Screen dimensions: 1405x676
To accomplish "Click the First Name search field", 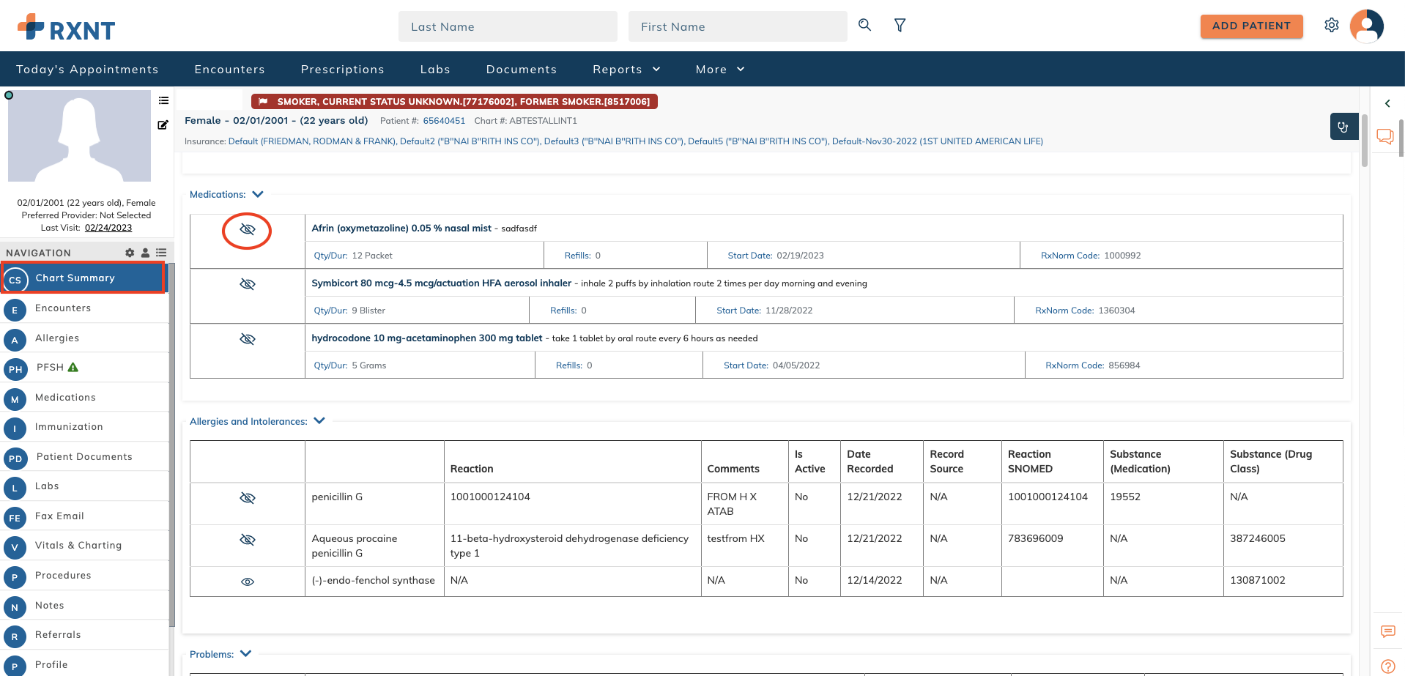I will pos(738,26).
